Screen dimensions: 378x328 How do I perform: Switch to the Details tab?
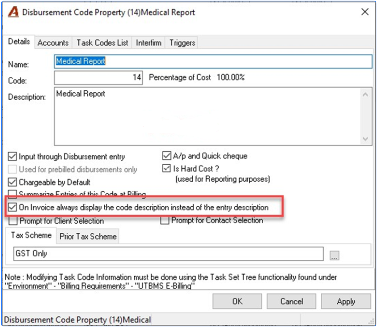click(19, 42)
